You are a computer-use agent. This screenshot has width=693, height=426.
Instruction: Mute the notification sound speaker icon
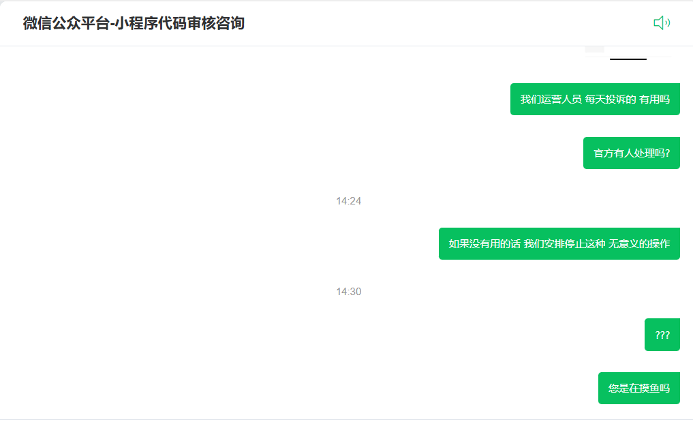pos(662,23)
